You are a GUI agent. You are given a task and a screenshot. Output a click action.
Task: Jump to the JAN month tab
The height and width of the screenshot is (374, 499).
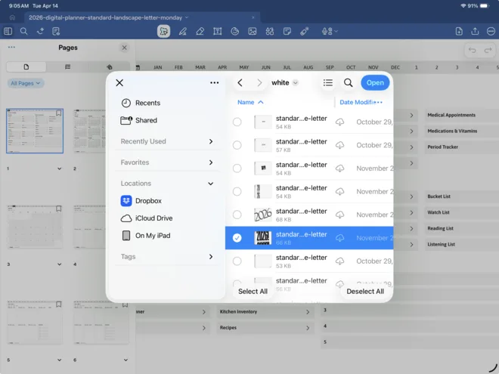[157, 67]
